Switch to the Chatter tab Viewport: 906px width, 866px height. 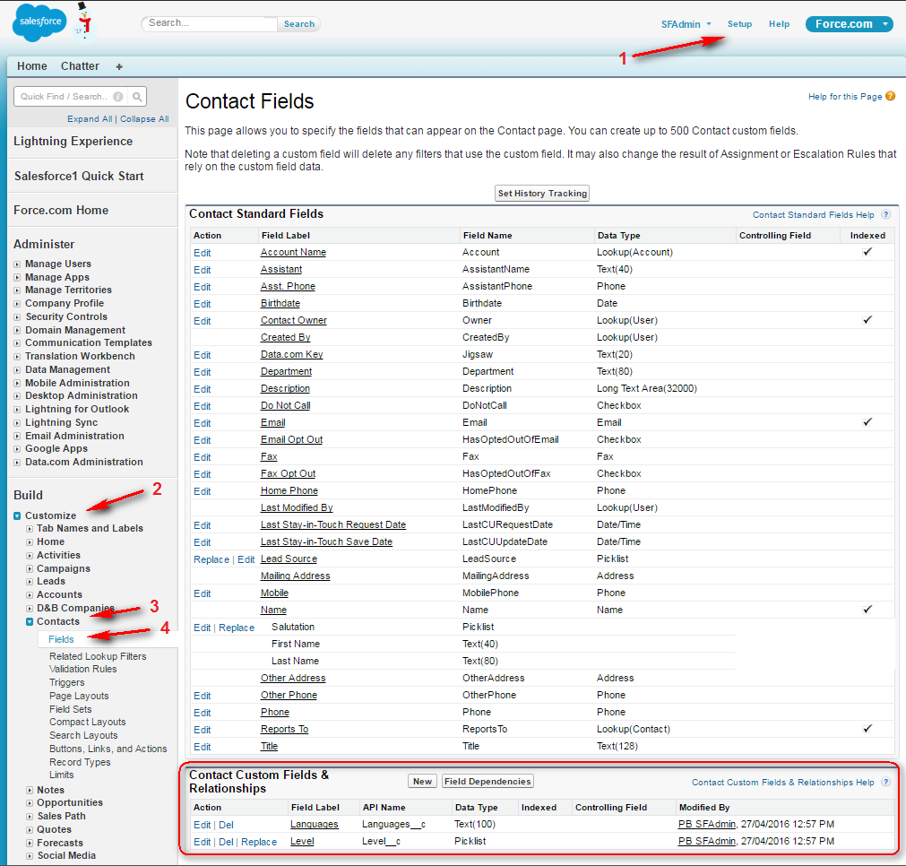[x=80, y=65]
